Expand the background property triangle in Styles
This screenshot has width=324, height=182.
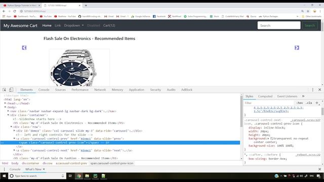point(268,139)
